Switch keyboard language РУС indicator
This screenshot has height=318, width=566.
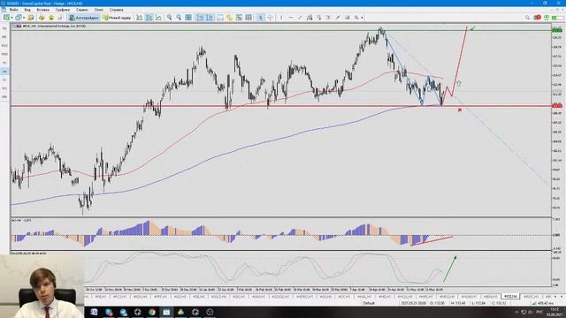[539, 312]
